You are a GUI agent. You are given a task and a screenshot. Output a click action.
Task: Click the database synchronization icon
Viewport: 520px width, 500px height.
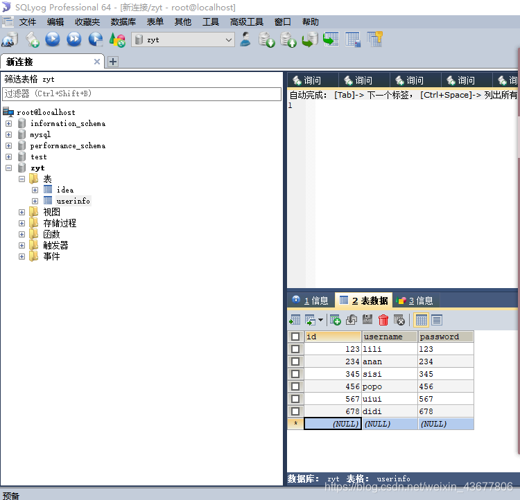(310, 39)
